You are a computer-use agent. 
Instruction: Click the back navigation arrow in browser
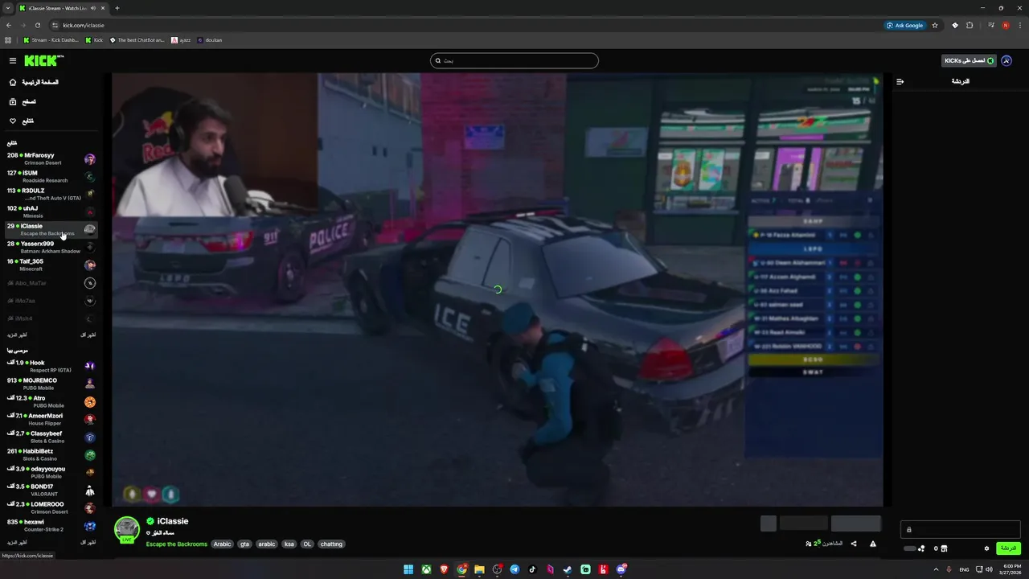(8, 25)
